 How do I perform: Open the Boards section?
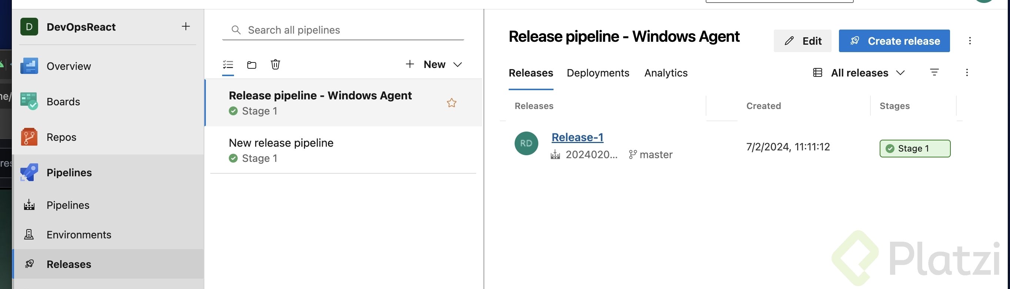pos(63,102)
